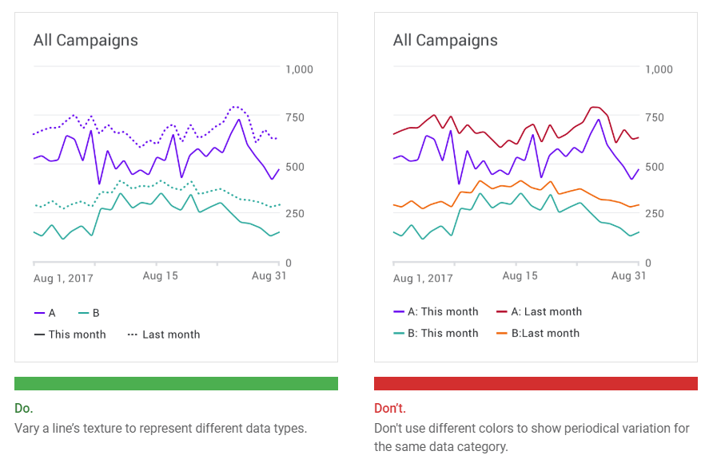Click the '750' y-axis label in right chart
The width and height of the screenshot is (705, 467).
point(655,118)
